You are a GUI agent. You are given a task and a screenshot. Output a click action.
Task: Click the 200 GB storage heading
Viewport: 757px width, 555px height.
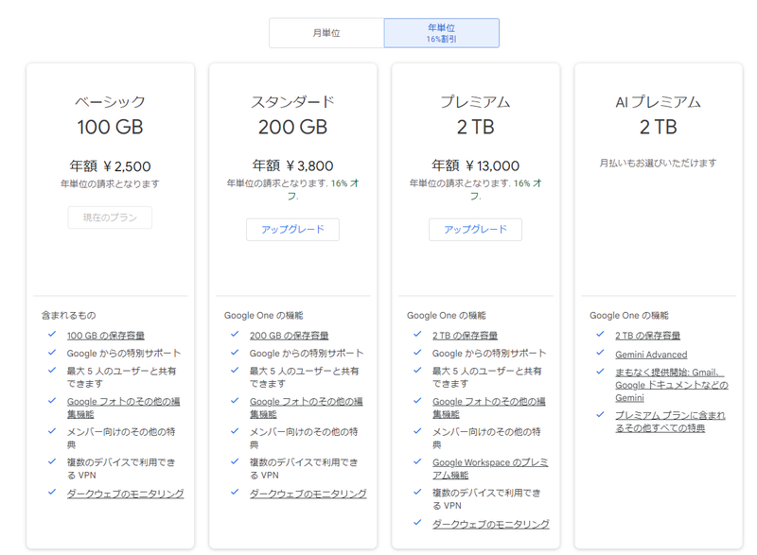pyautogui.click(x=292, y=128)
